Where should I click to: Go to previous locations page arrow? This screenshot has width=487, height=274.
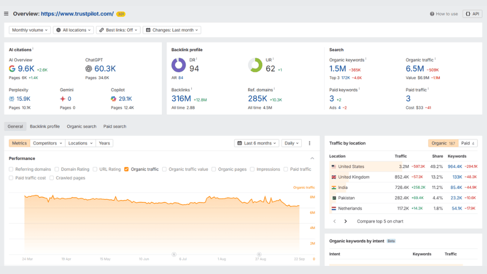coord(334,221)
